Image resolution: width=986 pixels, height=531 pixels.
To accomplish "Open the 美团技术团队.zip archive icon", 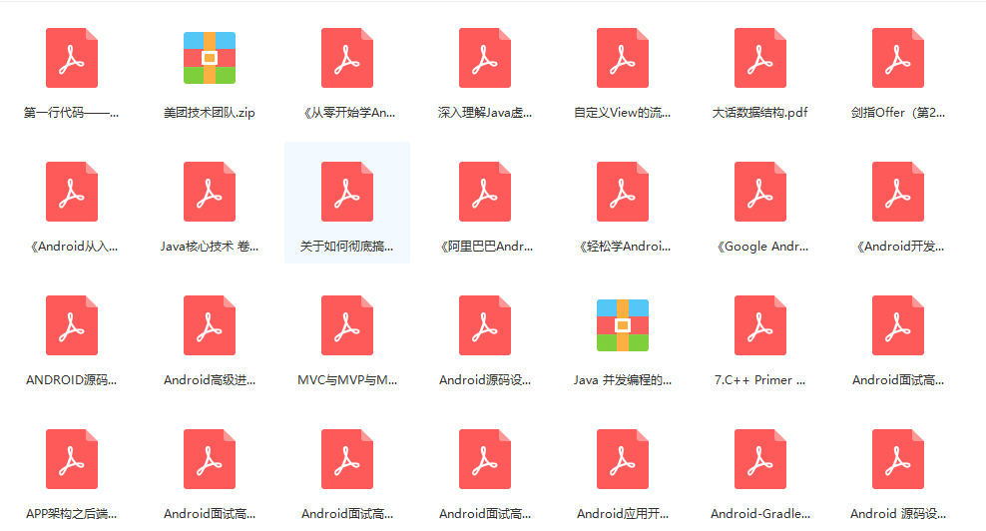I will tap(210, 58).
